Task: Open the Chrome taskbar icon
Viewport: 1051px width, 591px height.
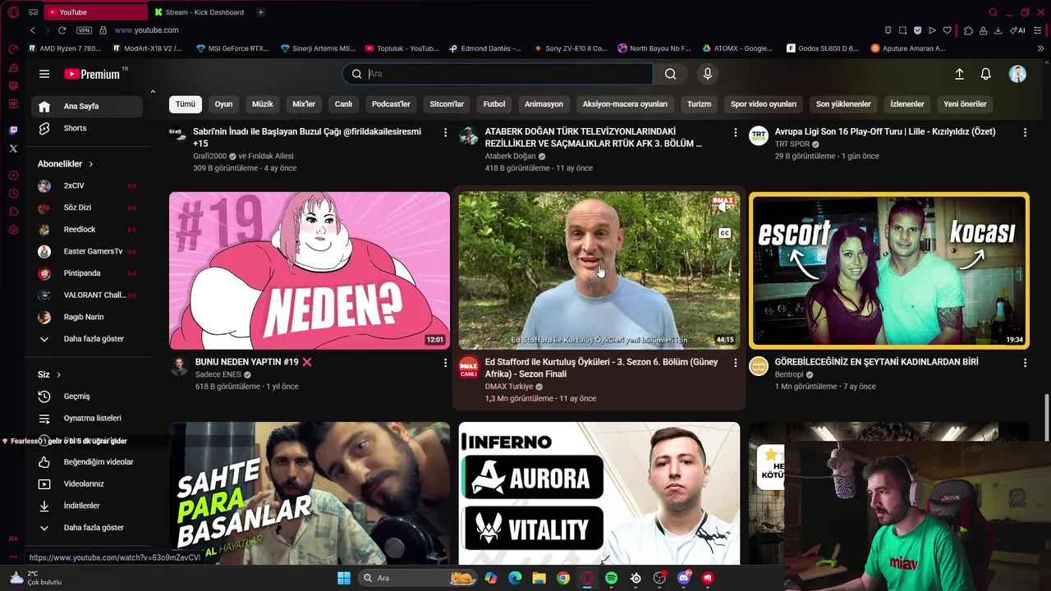Action: coord(563,578)
